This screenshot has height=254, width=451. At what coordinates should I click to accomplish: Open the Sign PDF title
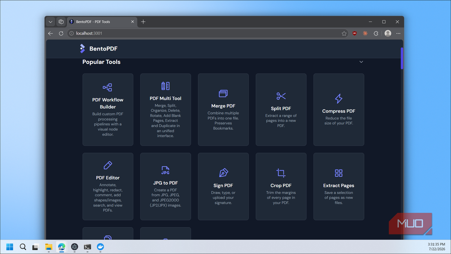(x=223, y=186)
